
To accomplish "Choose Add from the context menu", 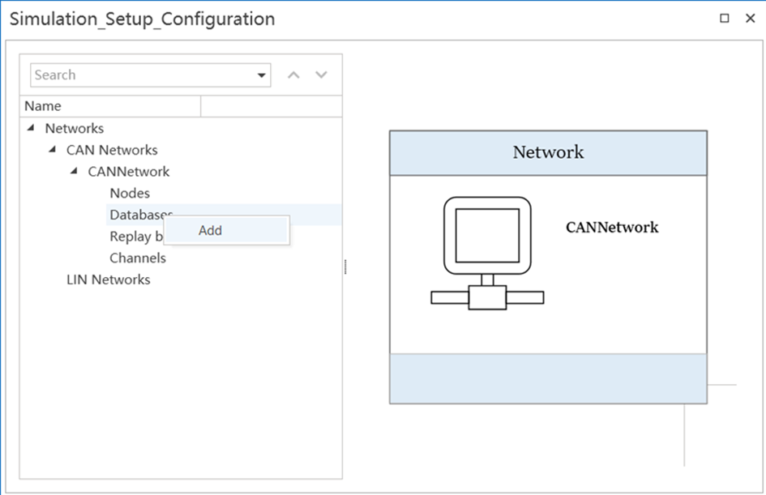I will coord(211,230).
